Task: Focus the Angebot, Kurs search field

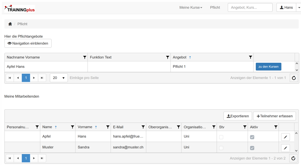Action: click(250, 8)
